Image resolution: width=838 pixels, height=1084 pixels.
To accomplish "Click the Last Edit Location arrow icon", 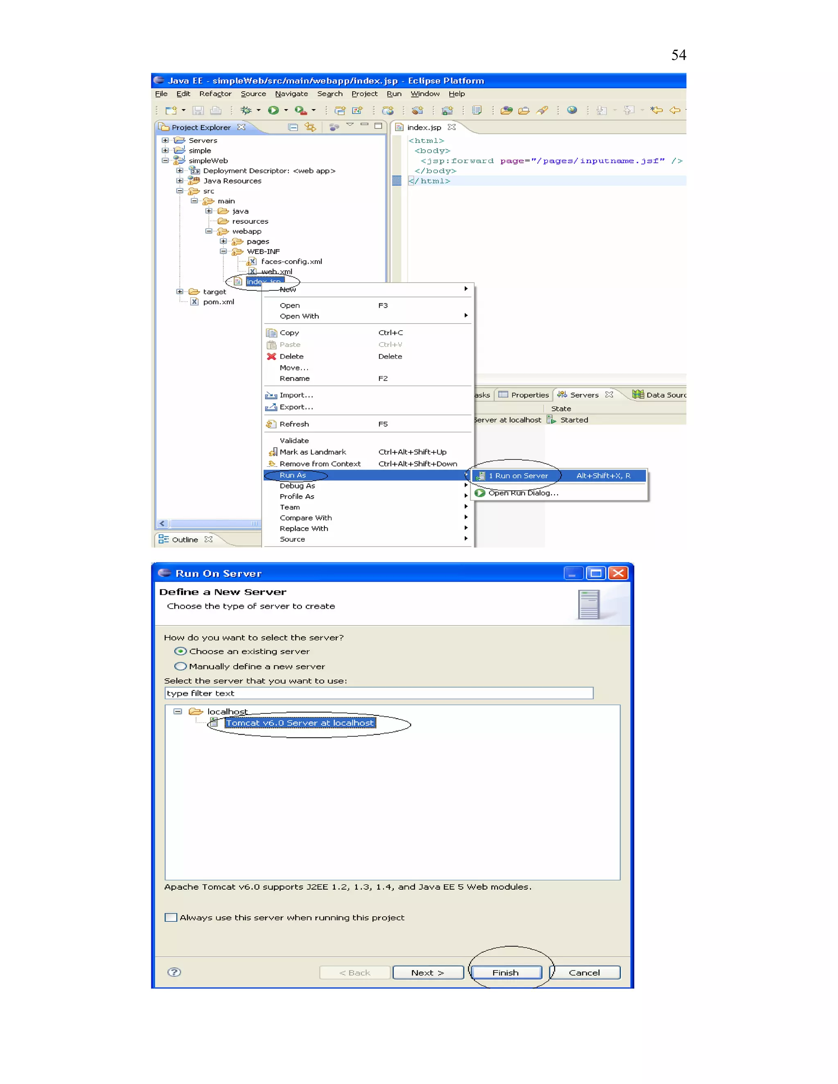I will coord(657,110).
